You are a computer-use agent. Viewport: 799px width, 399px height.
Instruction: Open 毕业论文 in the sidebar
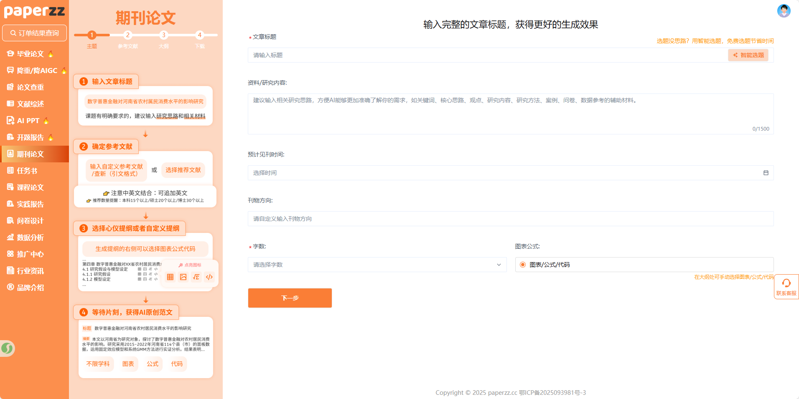click(30, 54)
